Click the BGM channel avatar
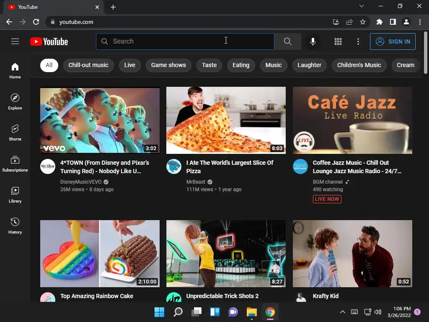 (300, 166)
